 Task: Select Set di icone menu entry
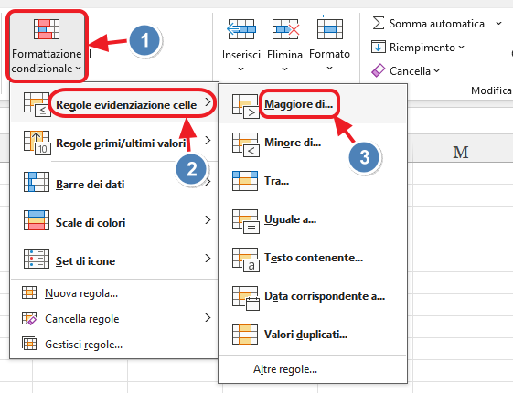pyautogui.click(x=114, y=259)
